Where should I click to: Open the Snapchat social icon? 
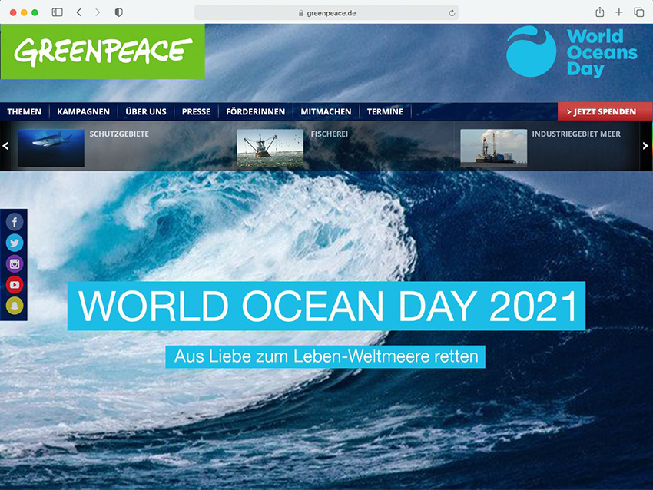point(15,306)
